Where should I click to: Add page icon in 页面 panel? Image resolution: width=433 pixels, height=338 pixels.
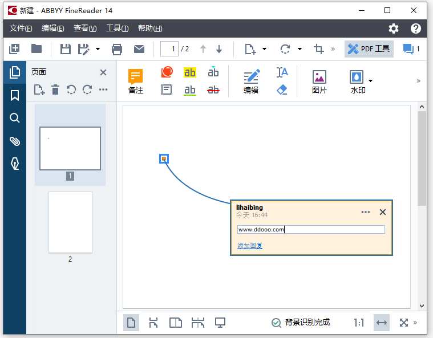point(39,89)
